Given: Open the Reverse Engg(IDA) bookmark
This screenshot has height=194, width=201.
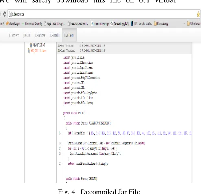Looking at the screenshot, I should [x=120, y=24].
